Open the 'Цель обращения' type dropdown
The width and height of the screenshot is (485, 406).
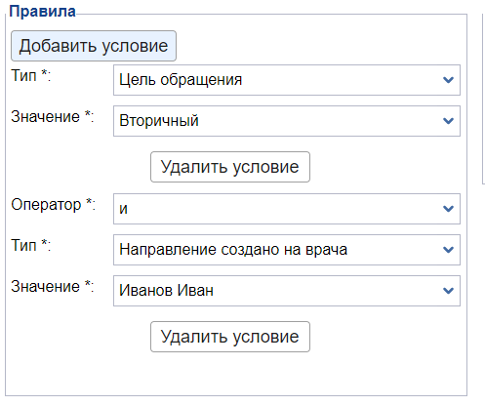(287, 80)
